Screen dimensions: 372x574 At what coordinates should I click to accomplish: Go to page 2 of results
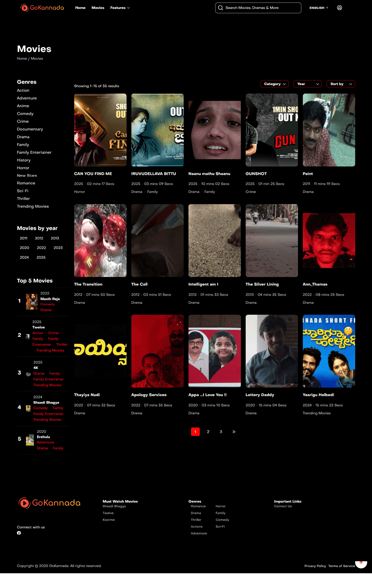[208, 432]
